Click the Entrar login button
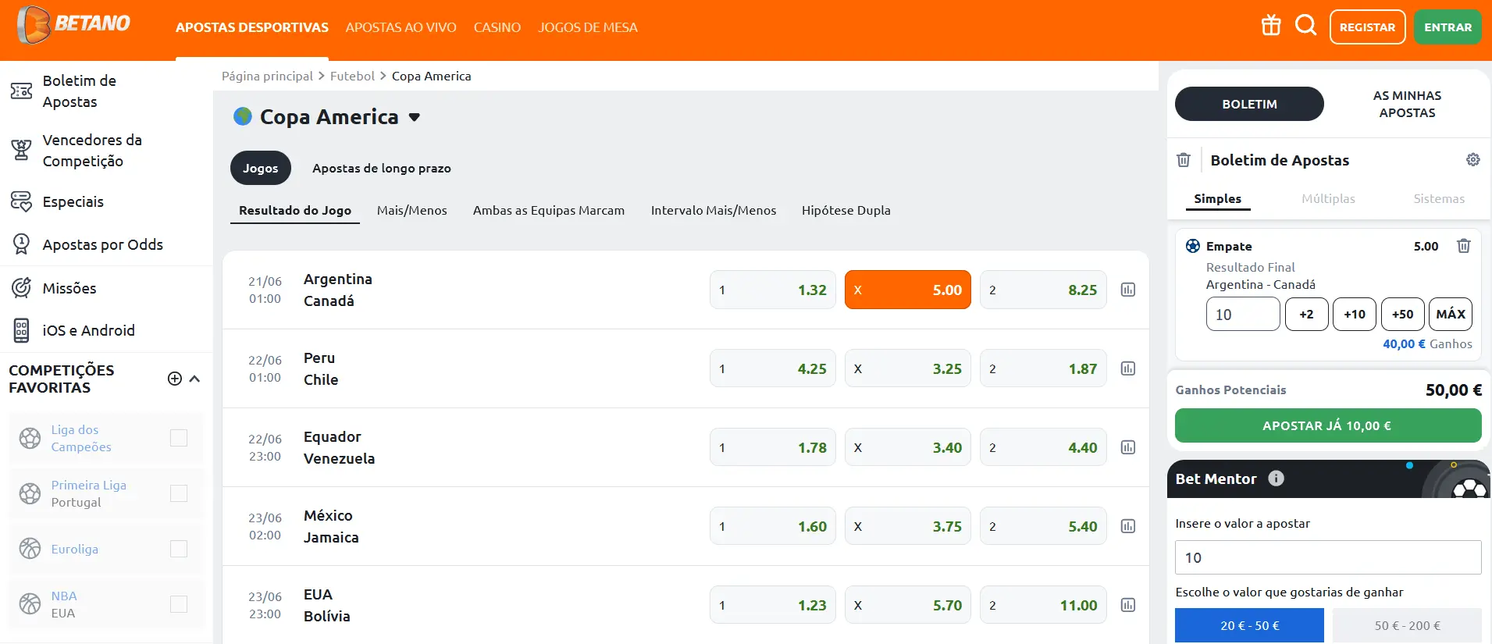This screenshot has height=644, width=1492. tap(1447, 27)
